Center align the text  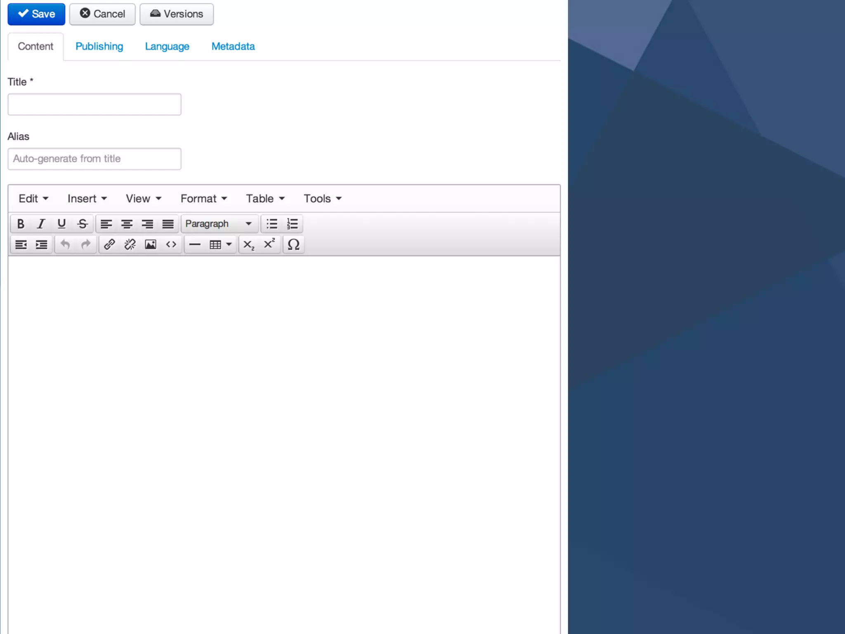tap(127, 224)
